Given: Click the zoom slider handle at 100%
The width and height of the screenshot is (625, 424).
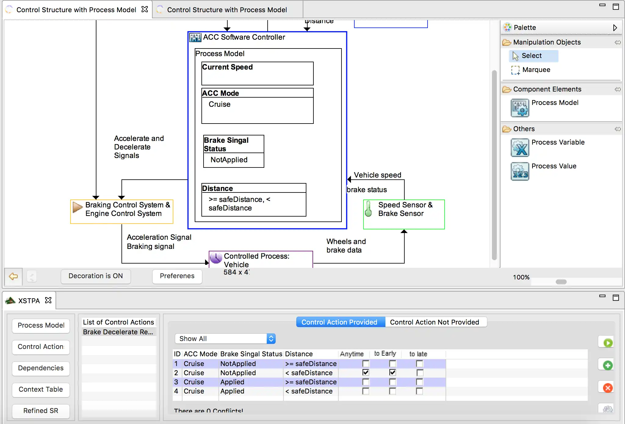Looking at the screenshot, I should (561, 282).
